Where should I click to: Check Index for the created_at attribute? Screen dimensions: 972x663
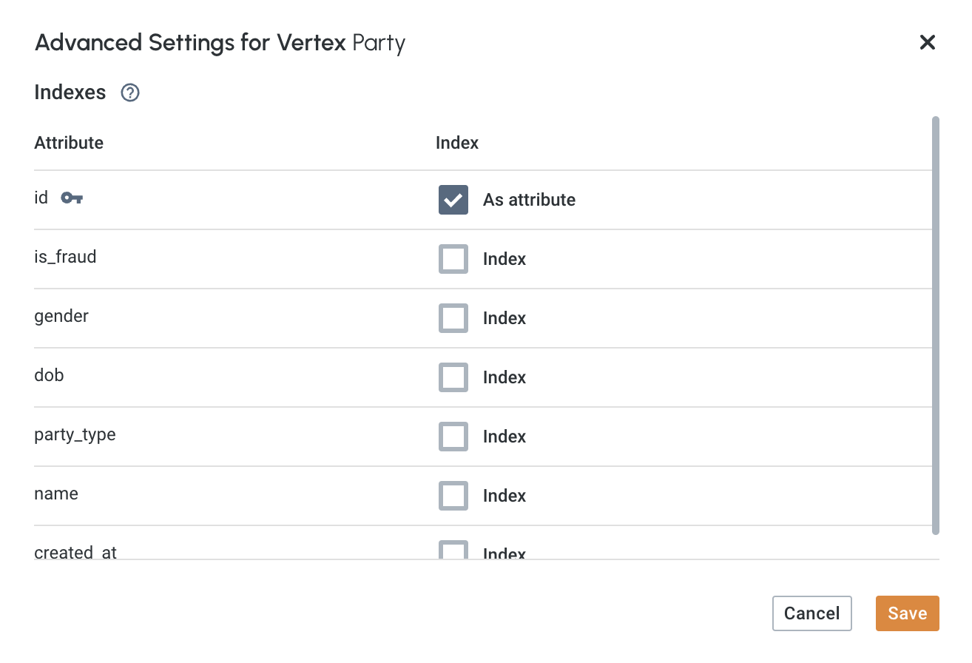point(453,551)
